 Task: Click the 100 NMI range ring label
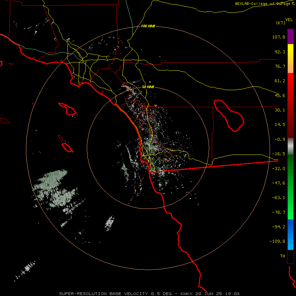click(x=148, y=26)
